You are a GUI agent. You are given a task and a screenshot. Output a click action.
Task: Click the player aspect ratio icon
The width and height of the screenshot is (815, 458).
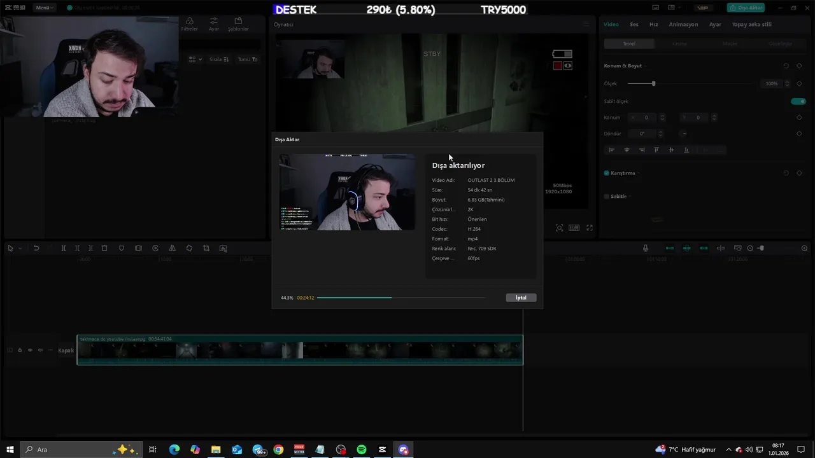[x=574, y=228]
